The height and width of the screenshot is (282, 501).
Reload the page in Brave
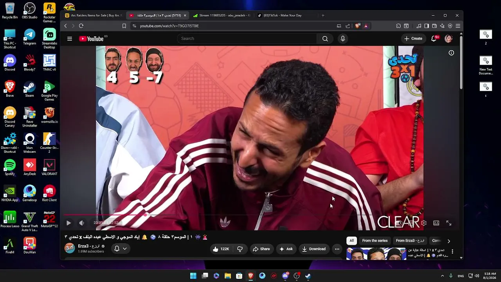point(81,26)
